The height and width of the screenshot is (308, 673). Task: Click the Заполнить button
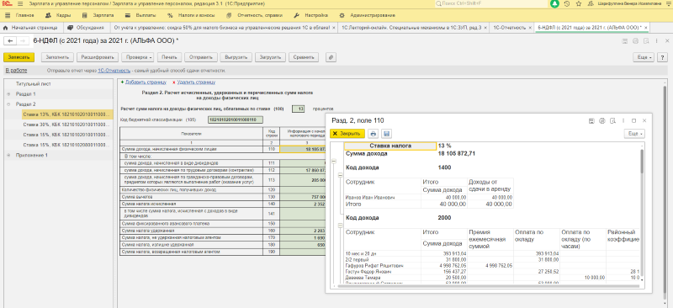pyautogui.click(x=57, y=57)
